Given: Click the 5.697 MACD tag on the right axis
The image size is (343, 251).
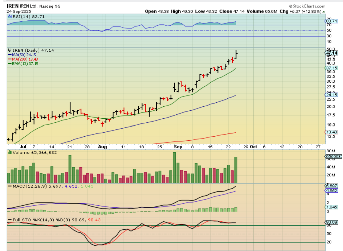Looking at the screenshot, I should tap(331, 186).
